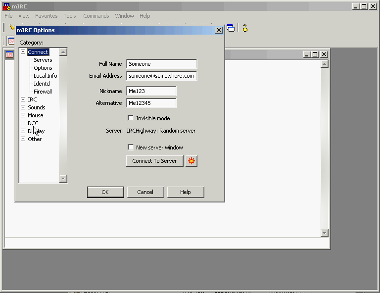380x293 pixels.
Task: Select Identd in the tree
Action: coord(42,84)
